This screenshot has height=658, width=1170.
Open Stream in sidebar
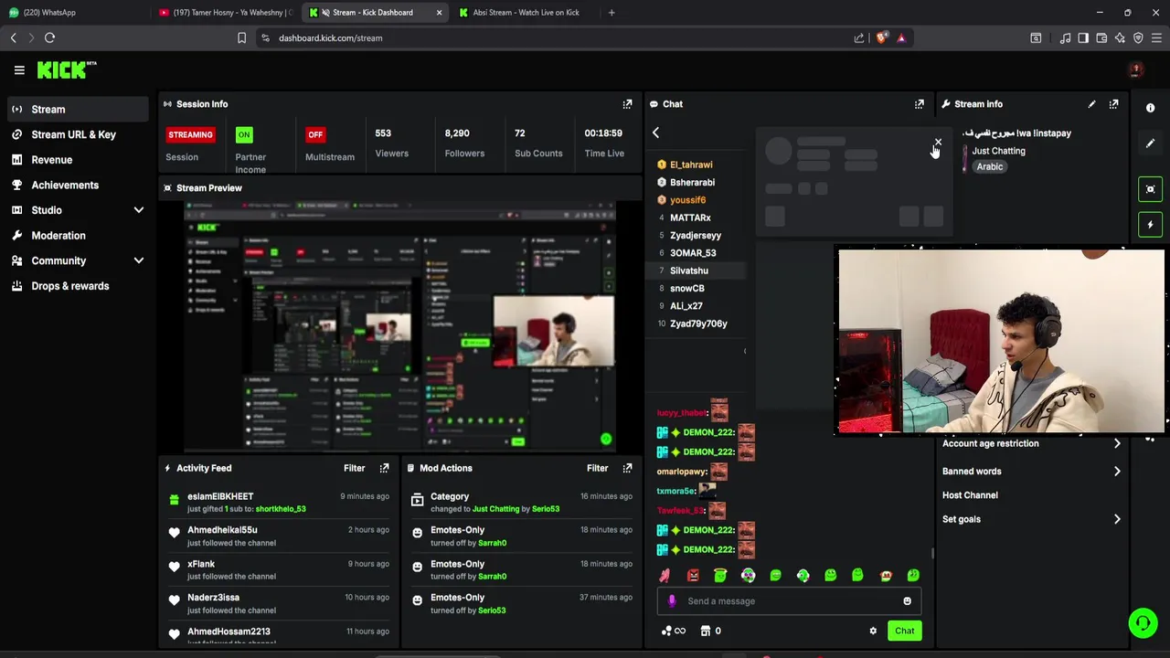[x=78, y=109]
